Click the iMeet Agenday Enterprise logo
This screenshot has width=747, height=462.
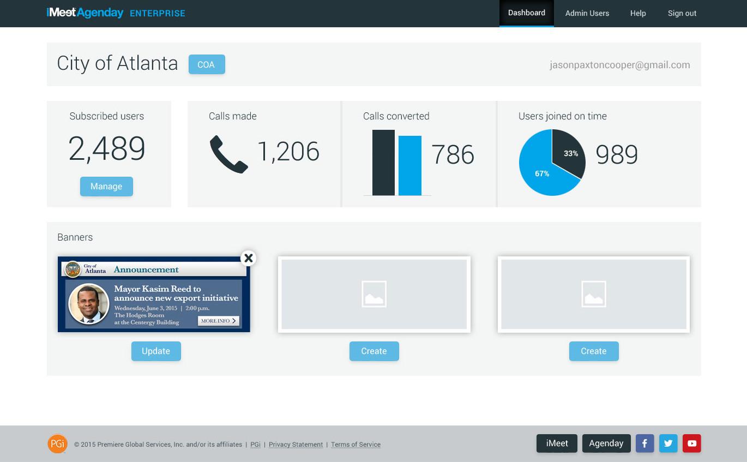click(116, 13)
